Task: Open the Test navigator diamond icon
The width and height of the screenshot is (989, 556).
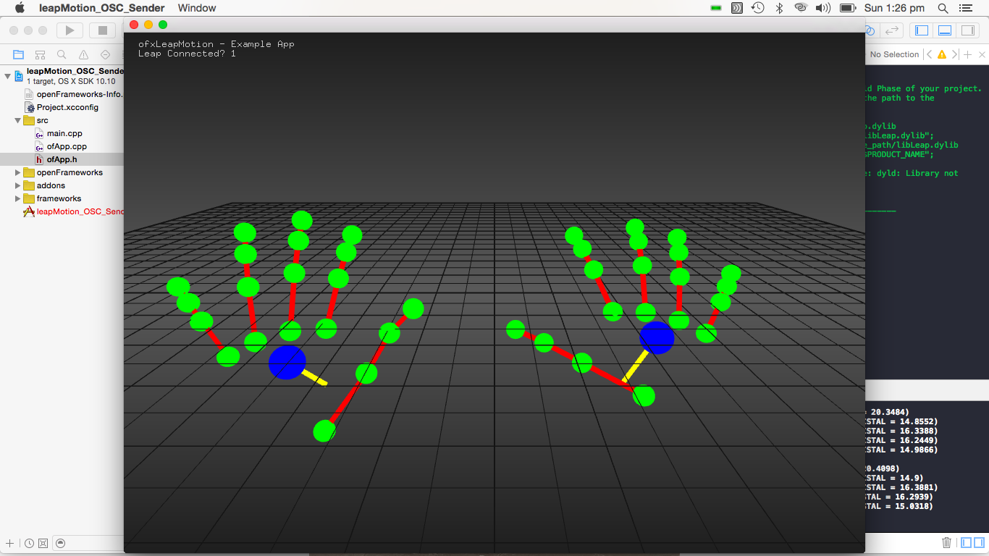Action: coord(106,54)
